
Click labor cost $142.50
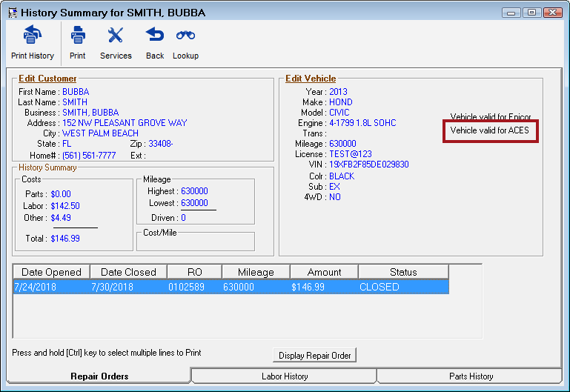(x=65, y=206)
